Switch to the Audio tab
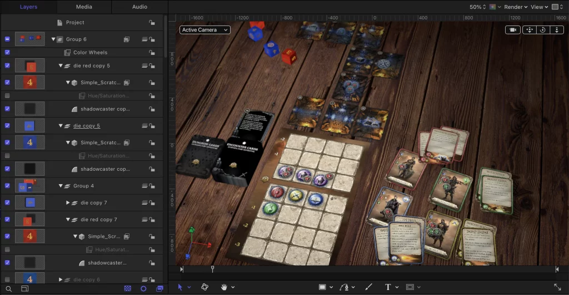This screenshot has height=295, width=569. point(139,7)
